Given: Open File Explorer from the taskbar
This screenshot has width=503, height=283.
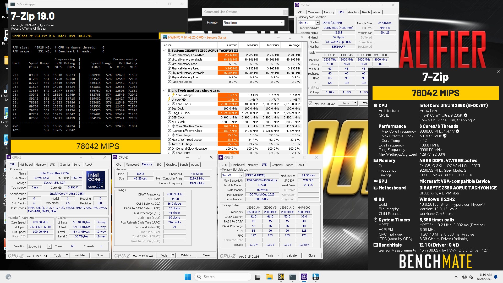Looking at the screenshot, I should click(x=269, y=277).
